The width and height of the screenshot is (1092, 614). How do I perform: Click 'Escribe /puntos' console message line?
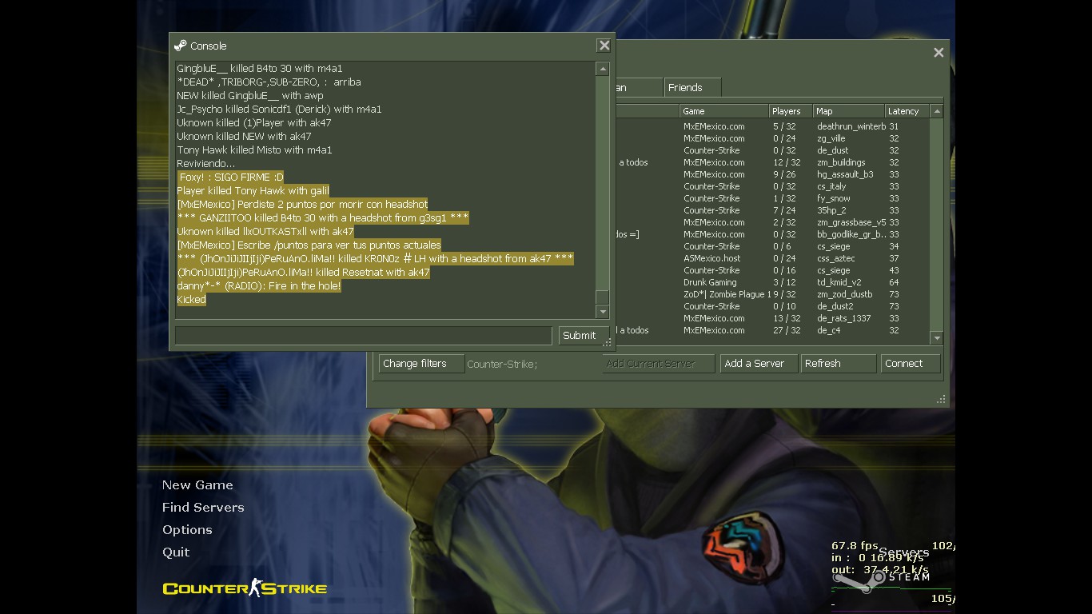(309, 245)
